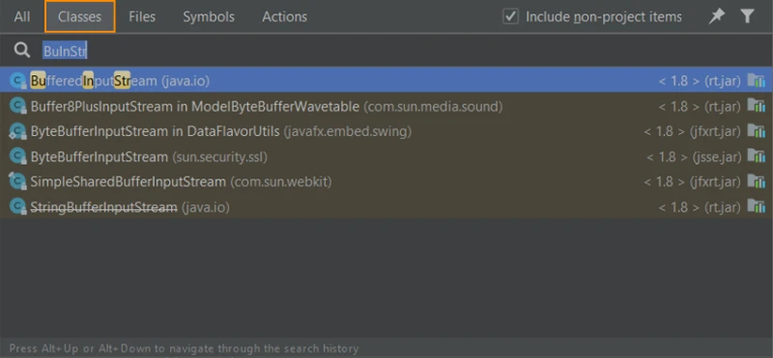Pin the search popup with pin icon
Screen dimensions: 773x358
(x=716, y=16)
